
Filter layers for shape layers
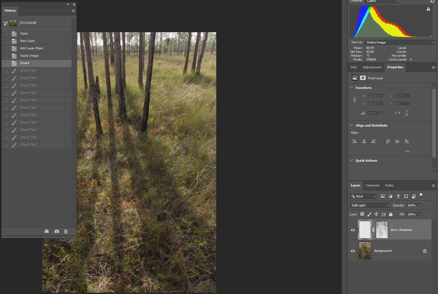point(406,196)
